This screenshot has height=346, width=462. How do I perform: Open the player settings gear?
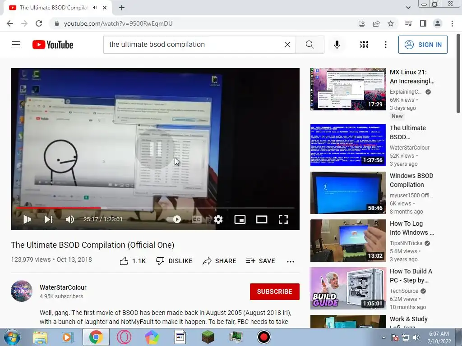(218, 219)
